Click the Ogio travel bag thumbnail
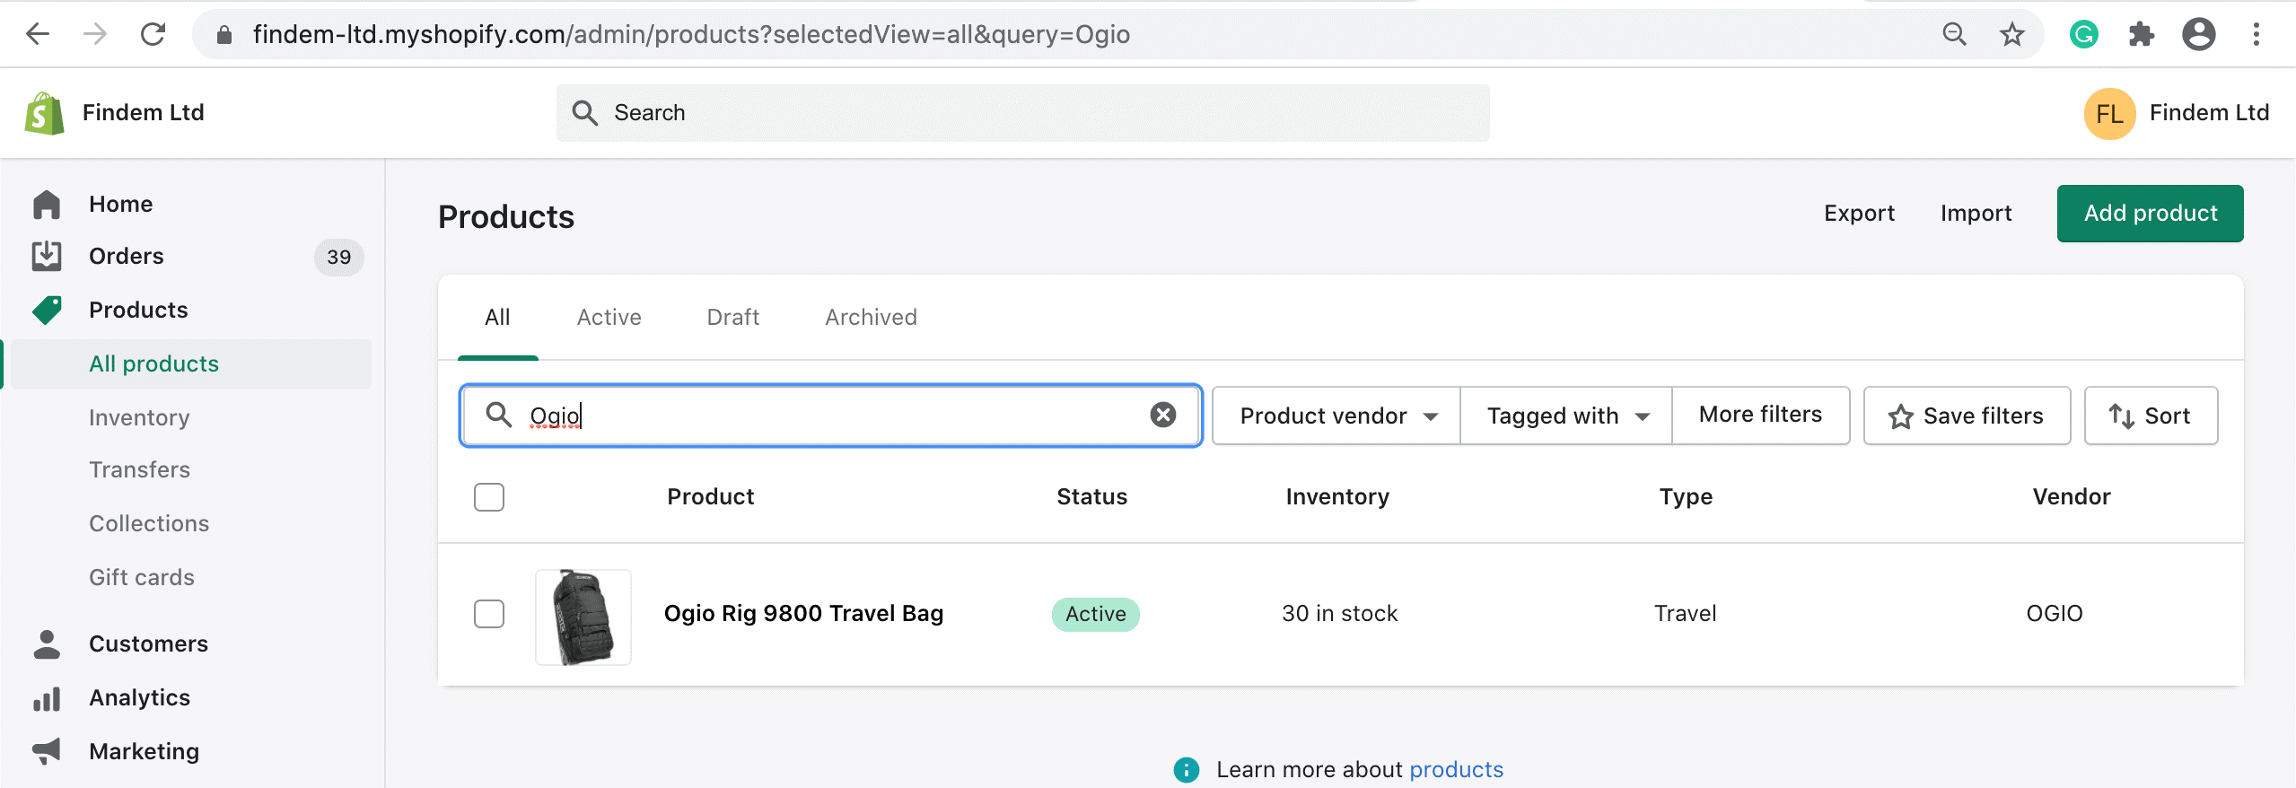Viewport: 2296px width, 788px height. pos(583,617)
